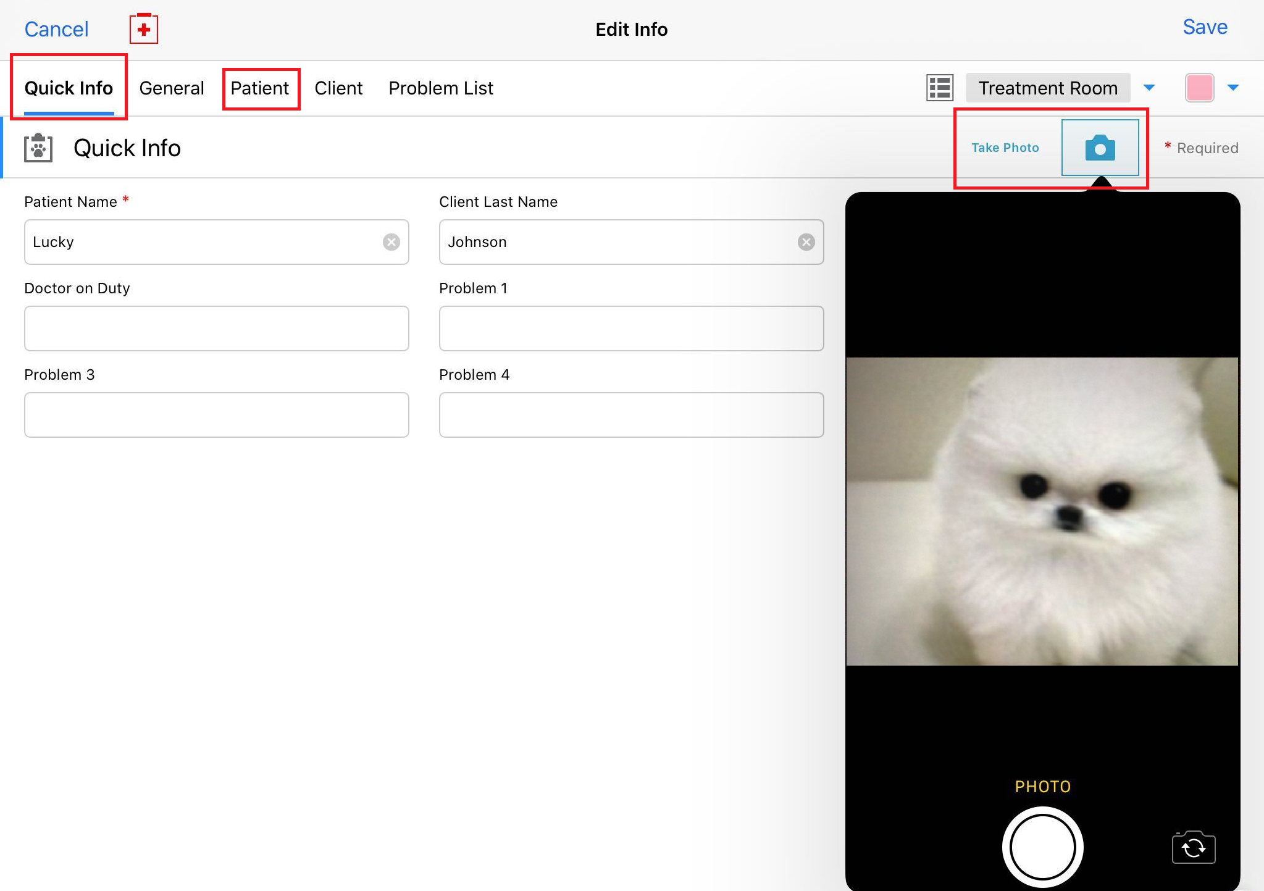1264x891 pixels.
Task: Focus the Doctor on Duty field
Action: tap(216, 328)
